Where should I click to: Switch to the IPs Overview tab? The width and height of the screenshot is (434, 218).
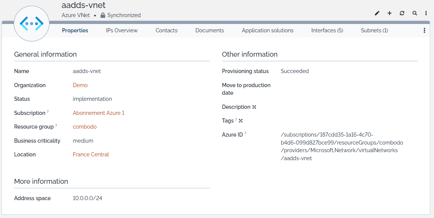(x=122, y=30)
